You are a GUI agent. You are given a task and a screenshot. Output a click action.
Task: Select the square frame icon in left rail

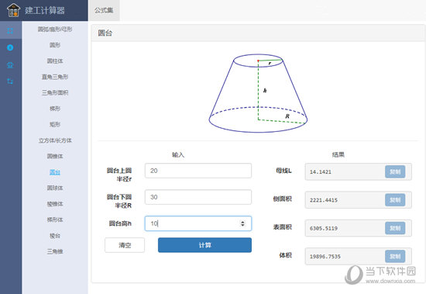click(x=10, y=30)
